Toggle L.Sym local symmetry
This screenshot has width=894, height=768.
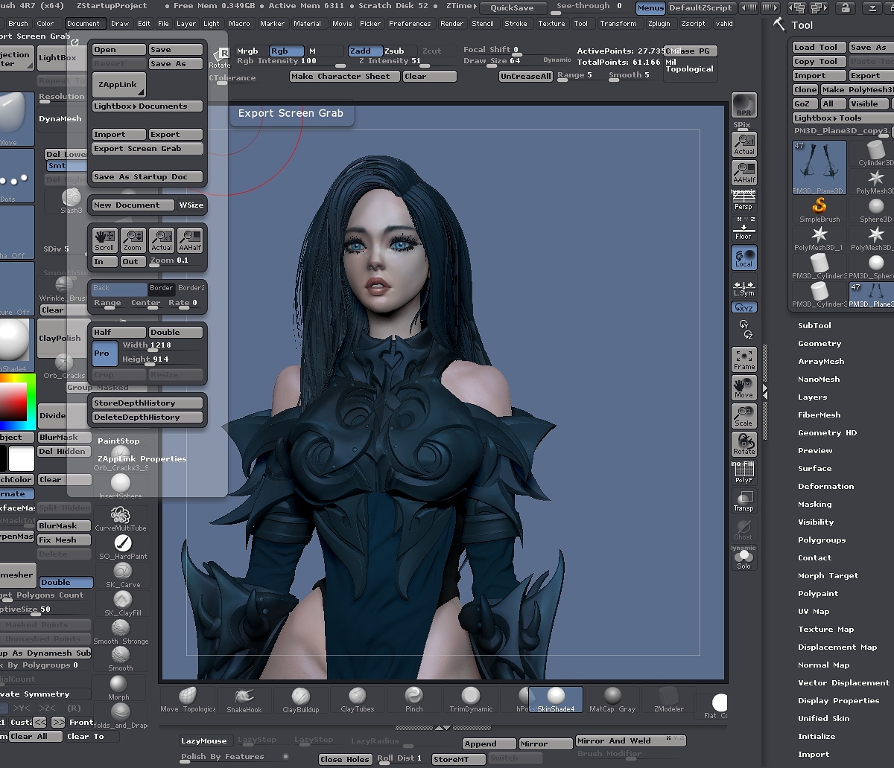point(744,287)
